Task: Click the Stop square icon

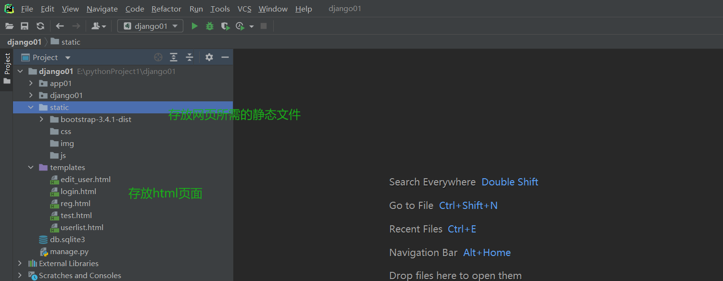Action: point(263,26)
